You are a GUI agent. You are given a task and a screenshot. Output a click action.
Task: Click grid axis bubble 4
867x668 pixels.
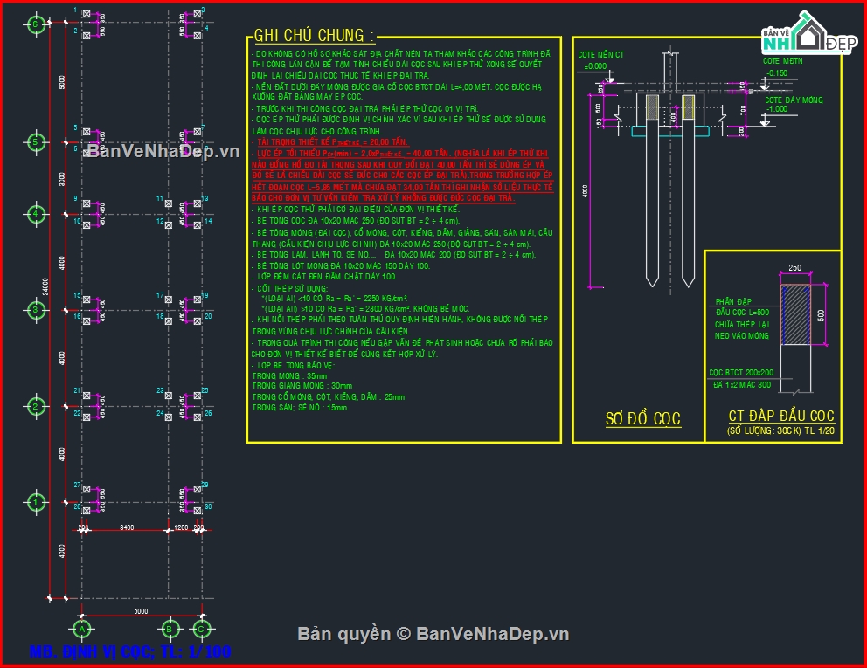tap(36, 214)
